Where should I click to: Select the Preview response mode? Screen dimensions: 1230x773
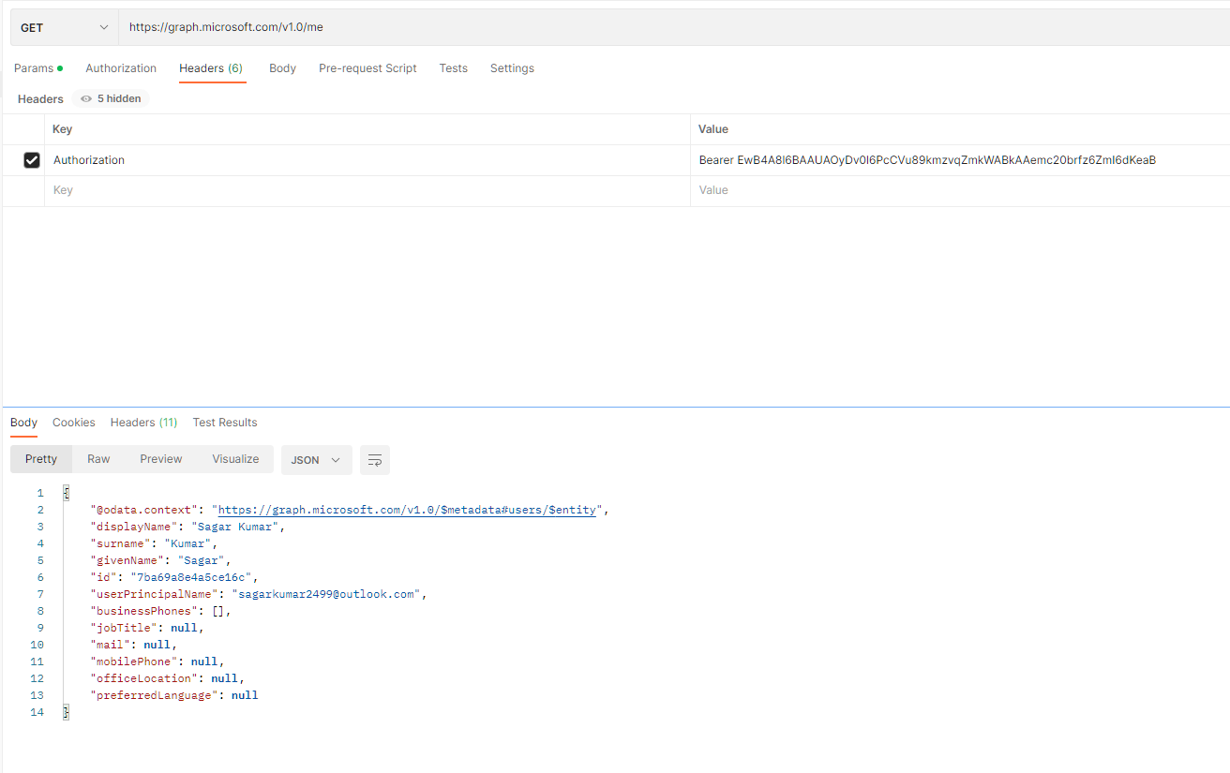[160, 458]
